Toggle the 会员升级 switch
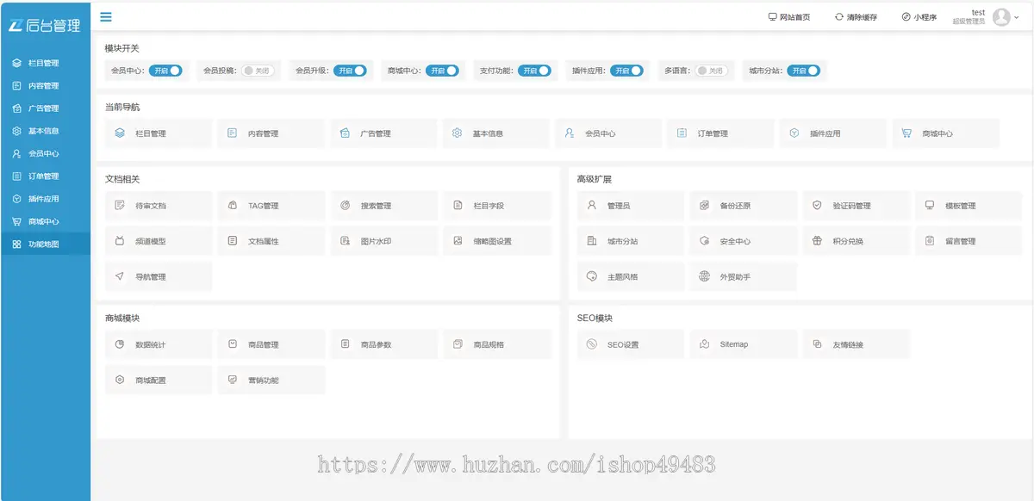 coord(350,71)
